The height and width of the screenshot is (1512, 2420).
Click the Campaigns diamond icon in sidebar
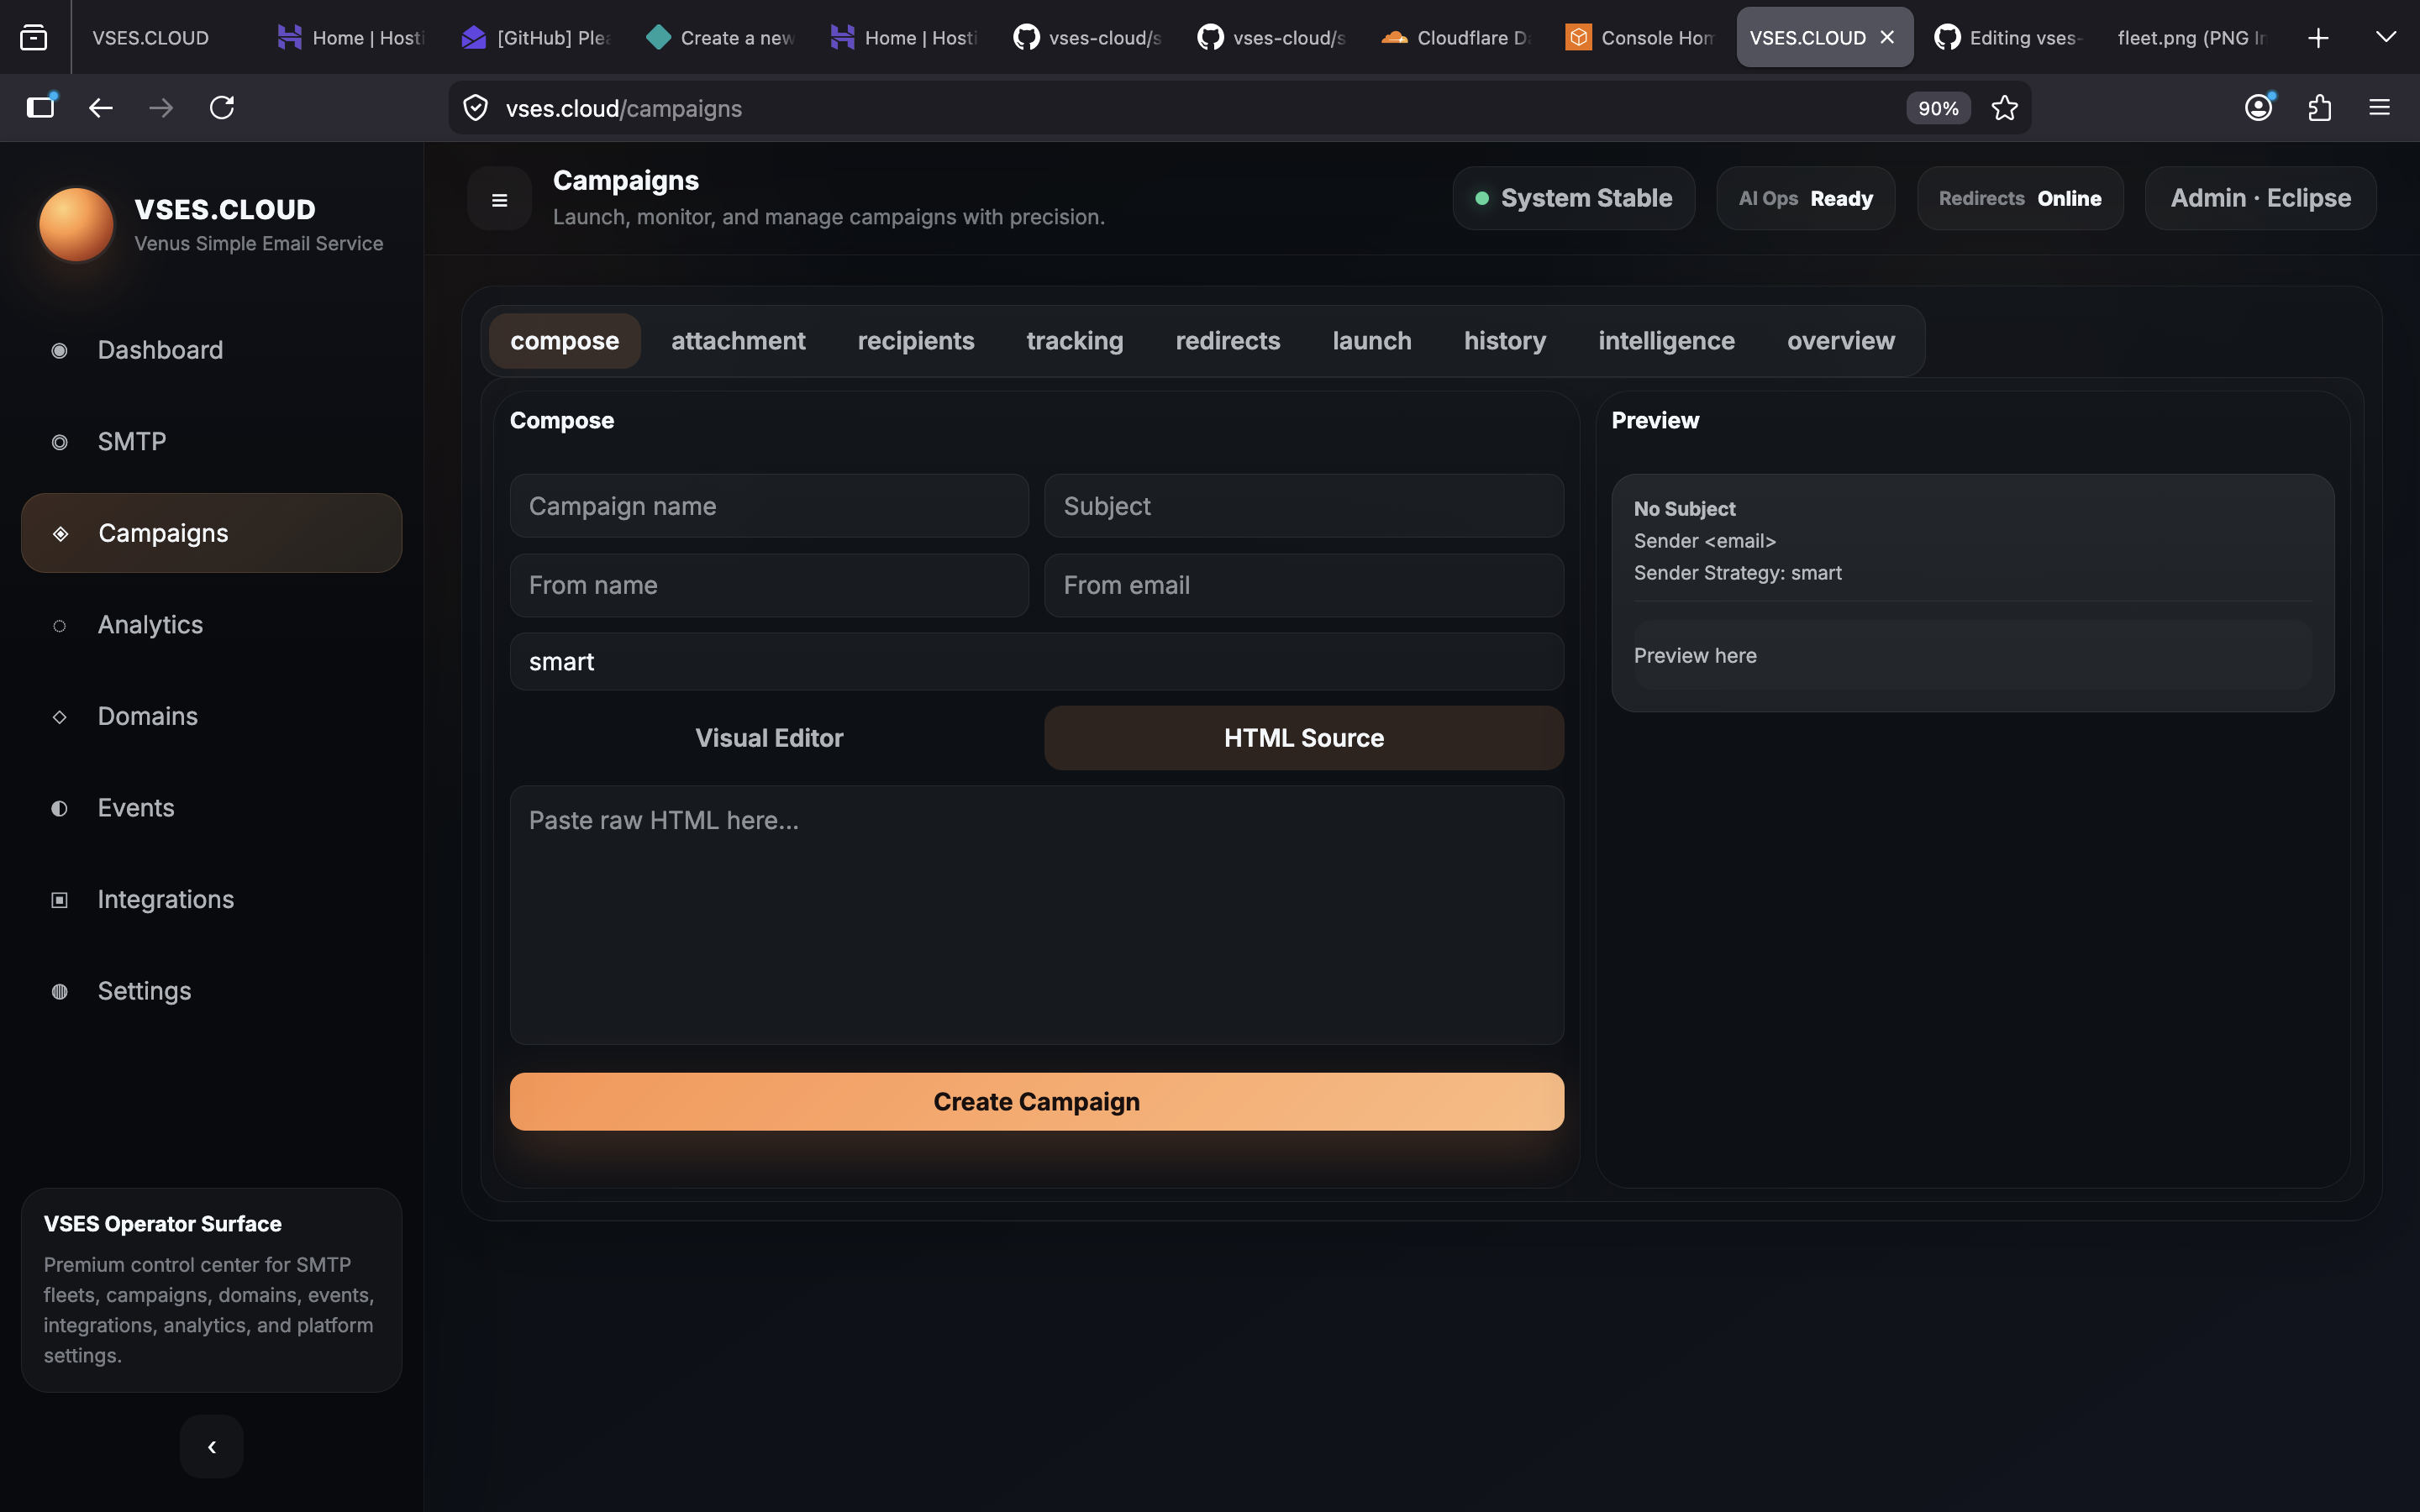[61, 534]
